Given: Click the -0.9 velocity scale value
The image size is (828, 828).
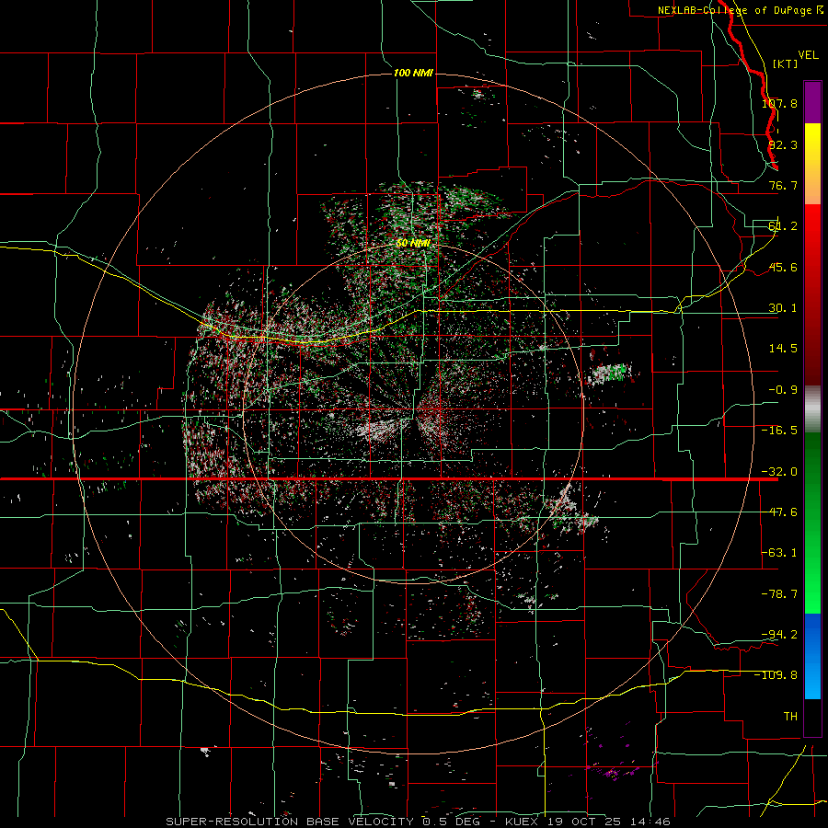Looking at the screenshot, I should pyautogui.click(x=783, y=390).
